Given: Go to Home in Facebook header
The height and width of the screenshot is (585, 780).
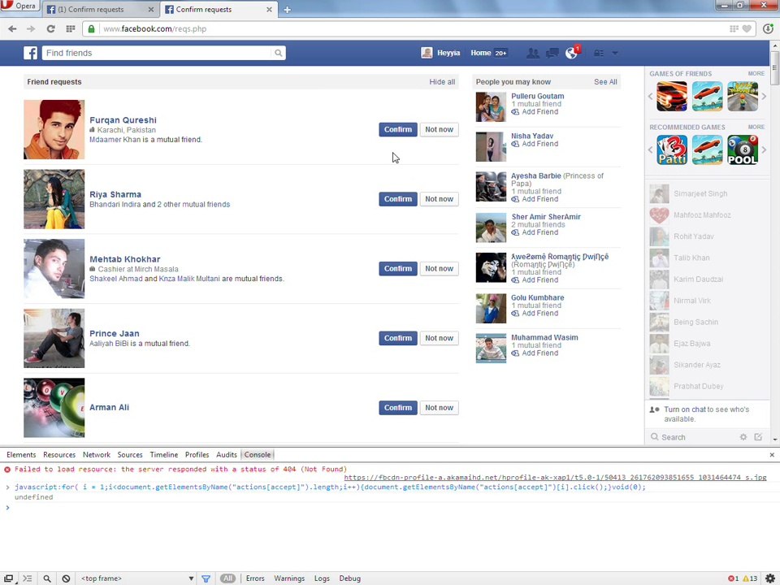Looking at the screenshot, I should 480,53.
